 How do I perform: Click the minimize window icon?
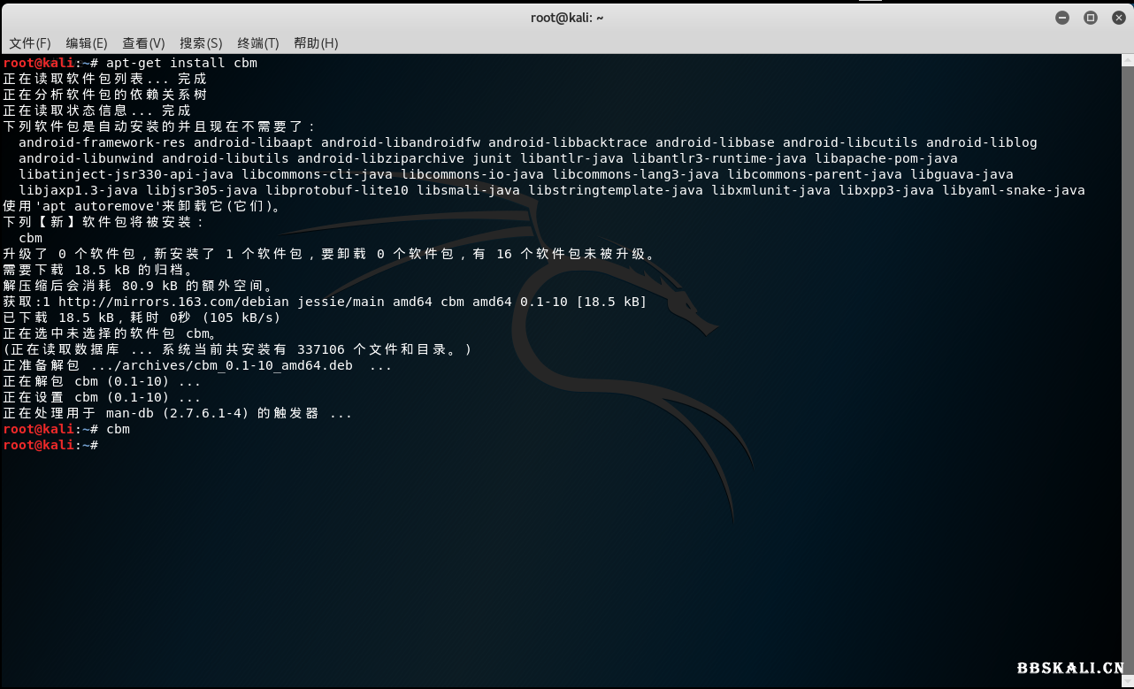point(1061,17)
